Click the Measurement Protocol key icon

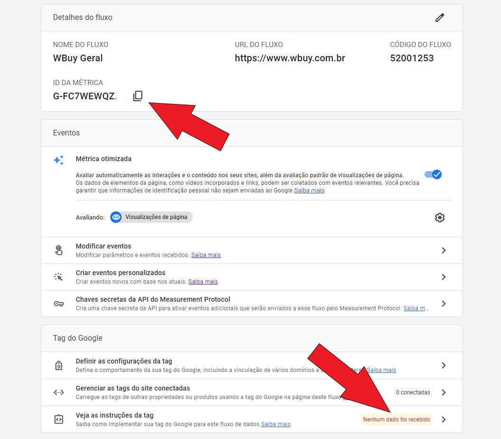(x=59, y=304)
